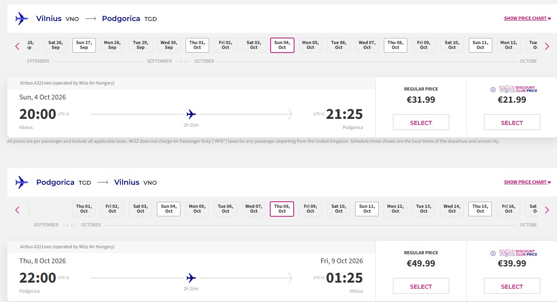Expand Show Price Chart for Podgorica to Vilnius
The height and width of the screenshot is (302, 557).
click(x=527, y=182)
